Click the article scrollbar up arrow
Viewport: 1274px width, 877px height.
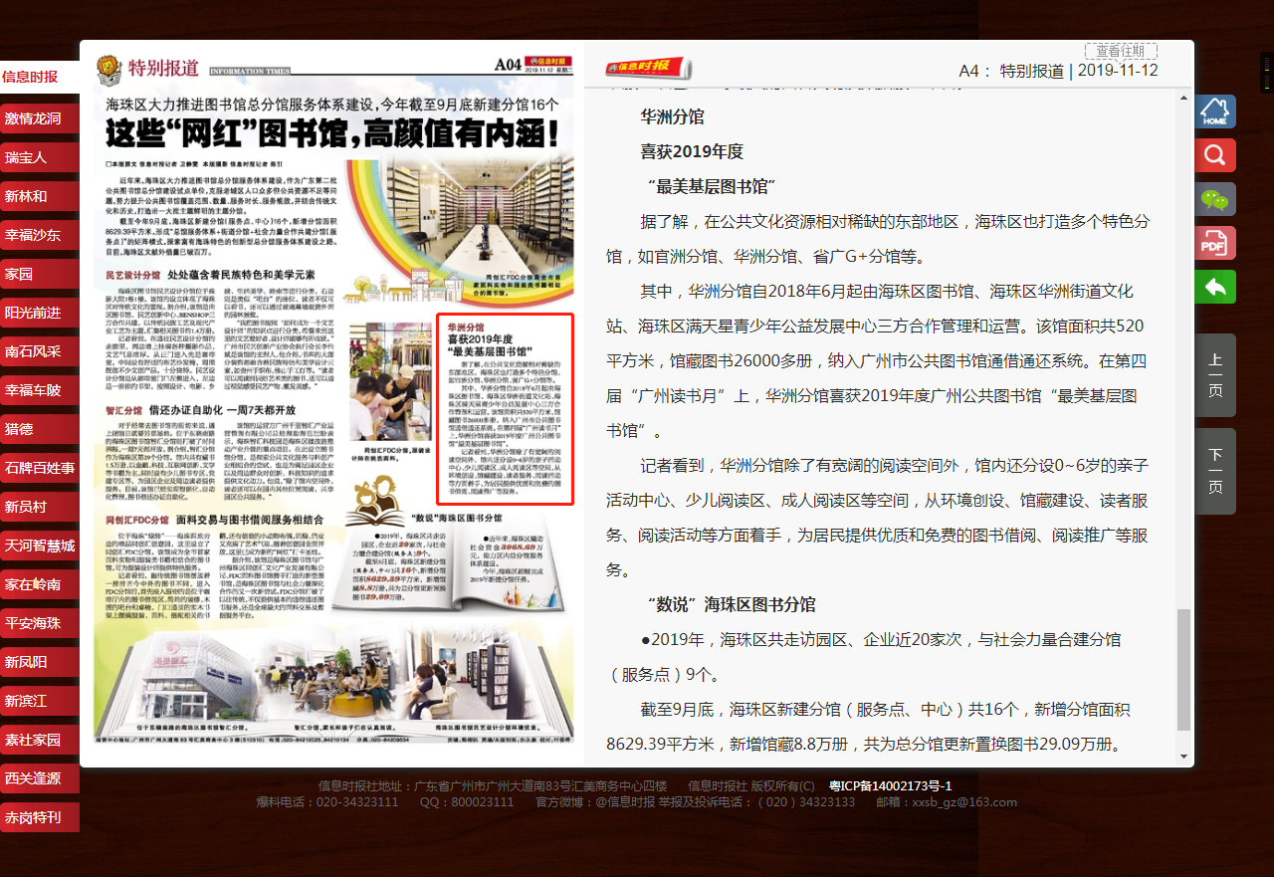pyautogui.click(x=1183, y=98)
